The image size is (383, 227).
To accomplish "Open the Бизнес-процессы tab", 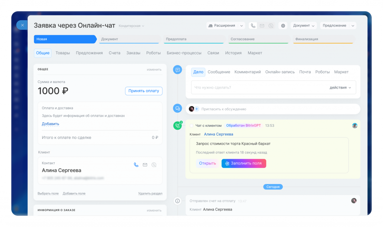I will click(184, 53).
